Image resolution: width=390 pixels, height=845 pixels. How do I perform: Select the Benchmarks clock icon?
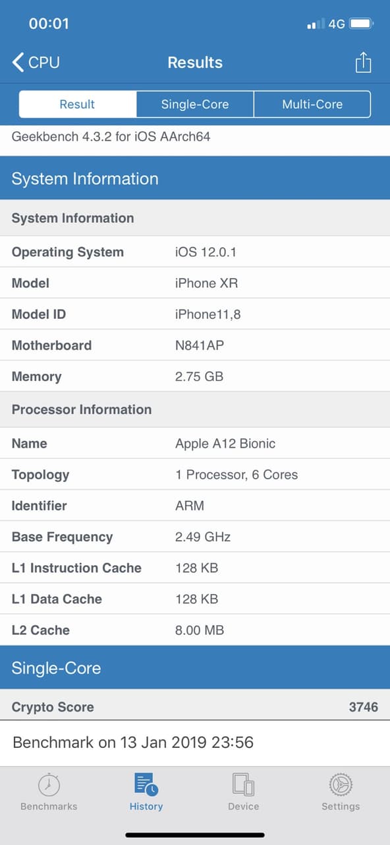(x=49, y=787)
